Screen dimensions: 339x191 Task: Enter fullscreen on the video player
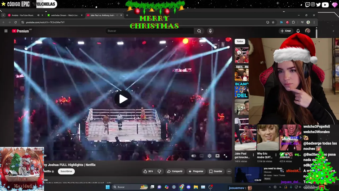pyautogui.click(x=225, y=156)
